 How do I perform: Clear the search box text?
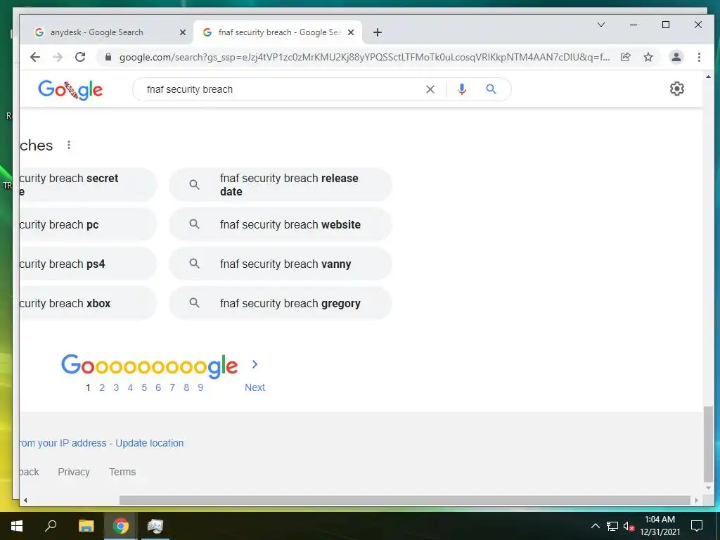tap(430, 89)
